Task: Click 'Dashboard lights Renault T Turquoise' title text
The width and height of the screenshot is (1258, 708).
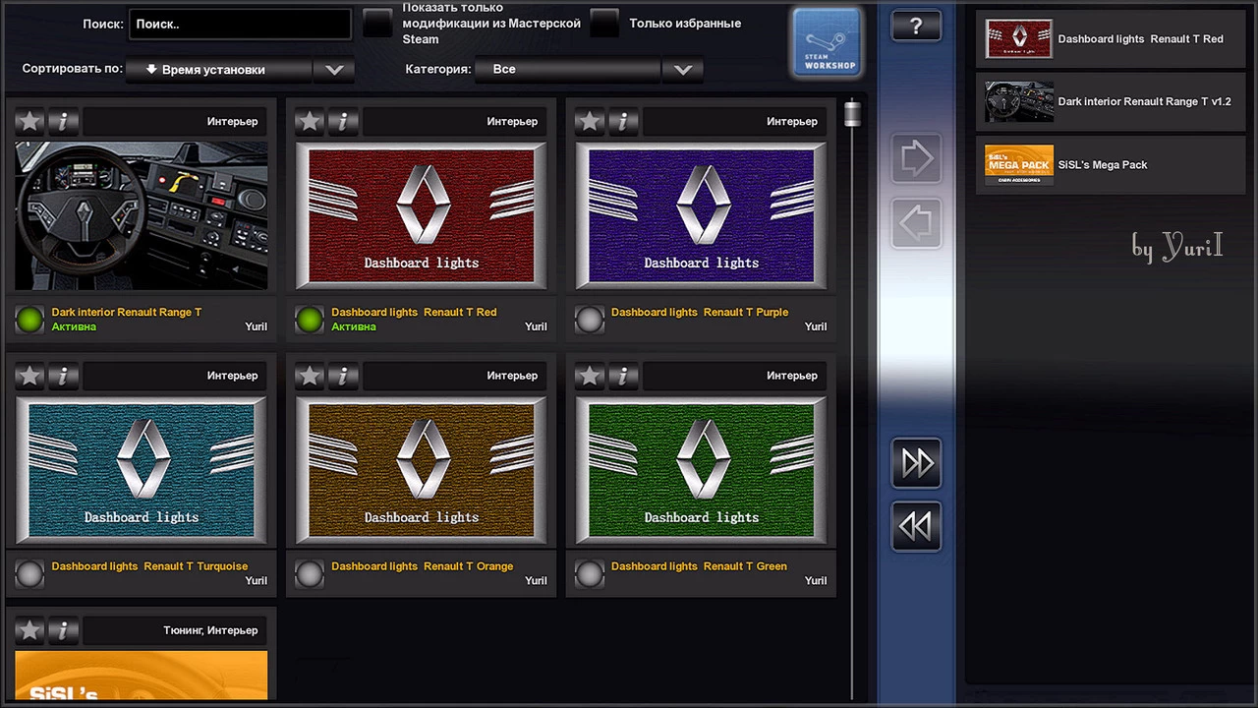Action: pyautogui.click(x=149, y=566)
